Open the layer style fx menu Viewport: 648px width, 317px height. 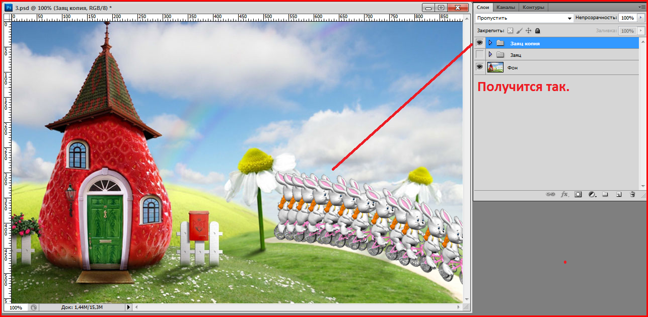pyautogui.click(x=565, y=194)
